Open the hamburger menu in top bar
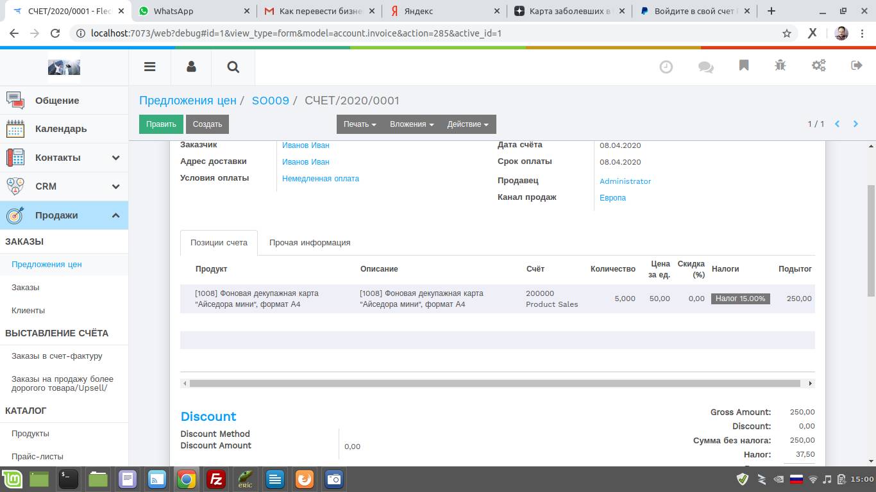Viewport: 876px width, 492px height. point(149,67)
